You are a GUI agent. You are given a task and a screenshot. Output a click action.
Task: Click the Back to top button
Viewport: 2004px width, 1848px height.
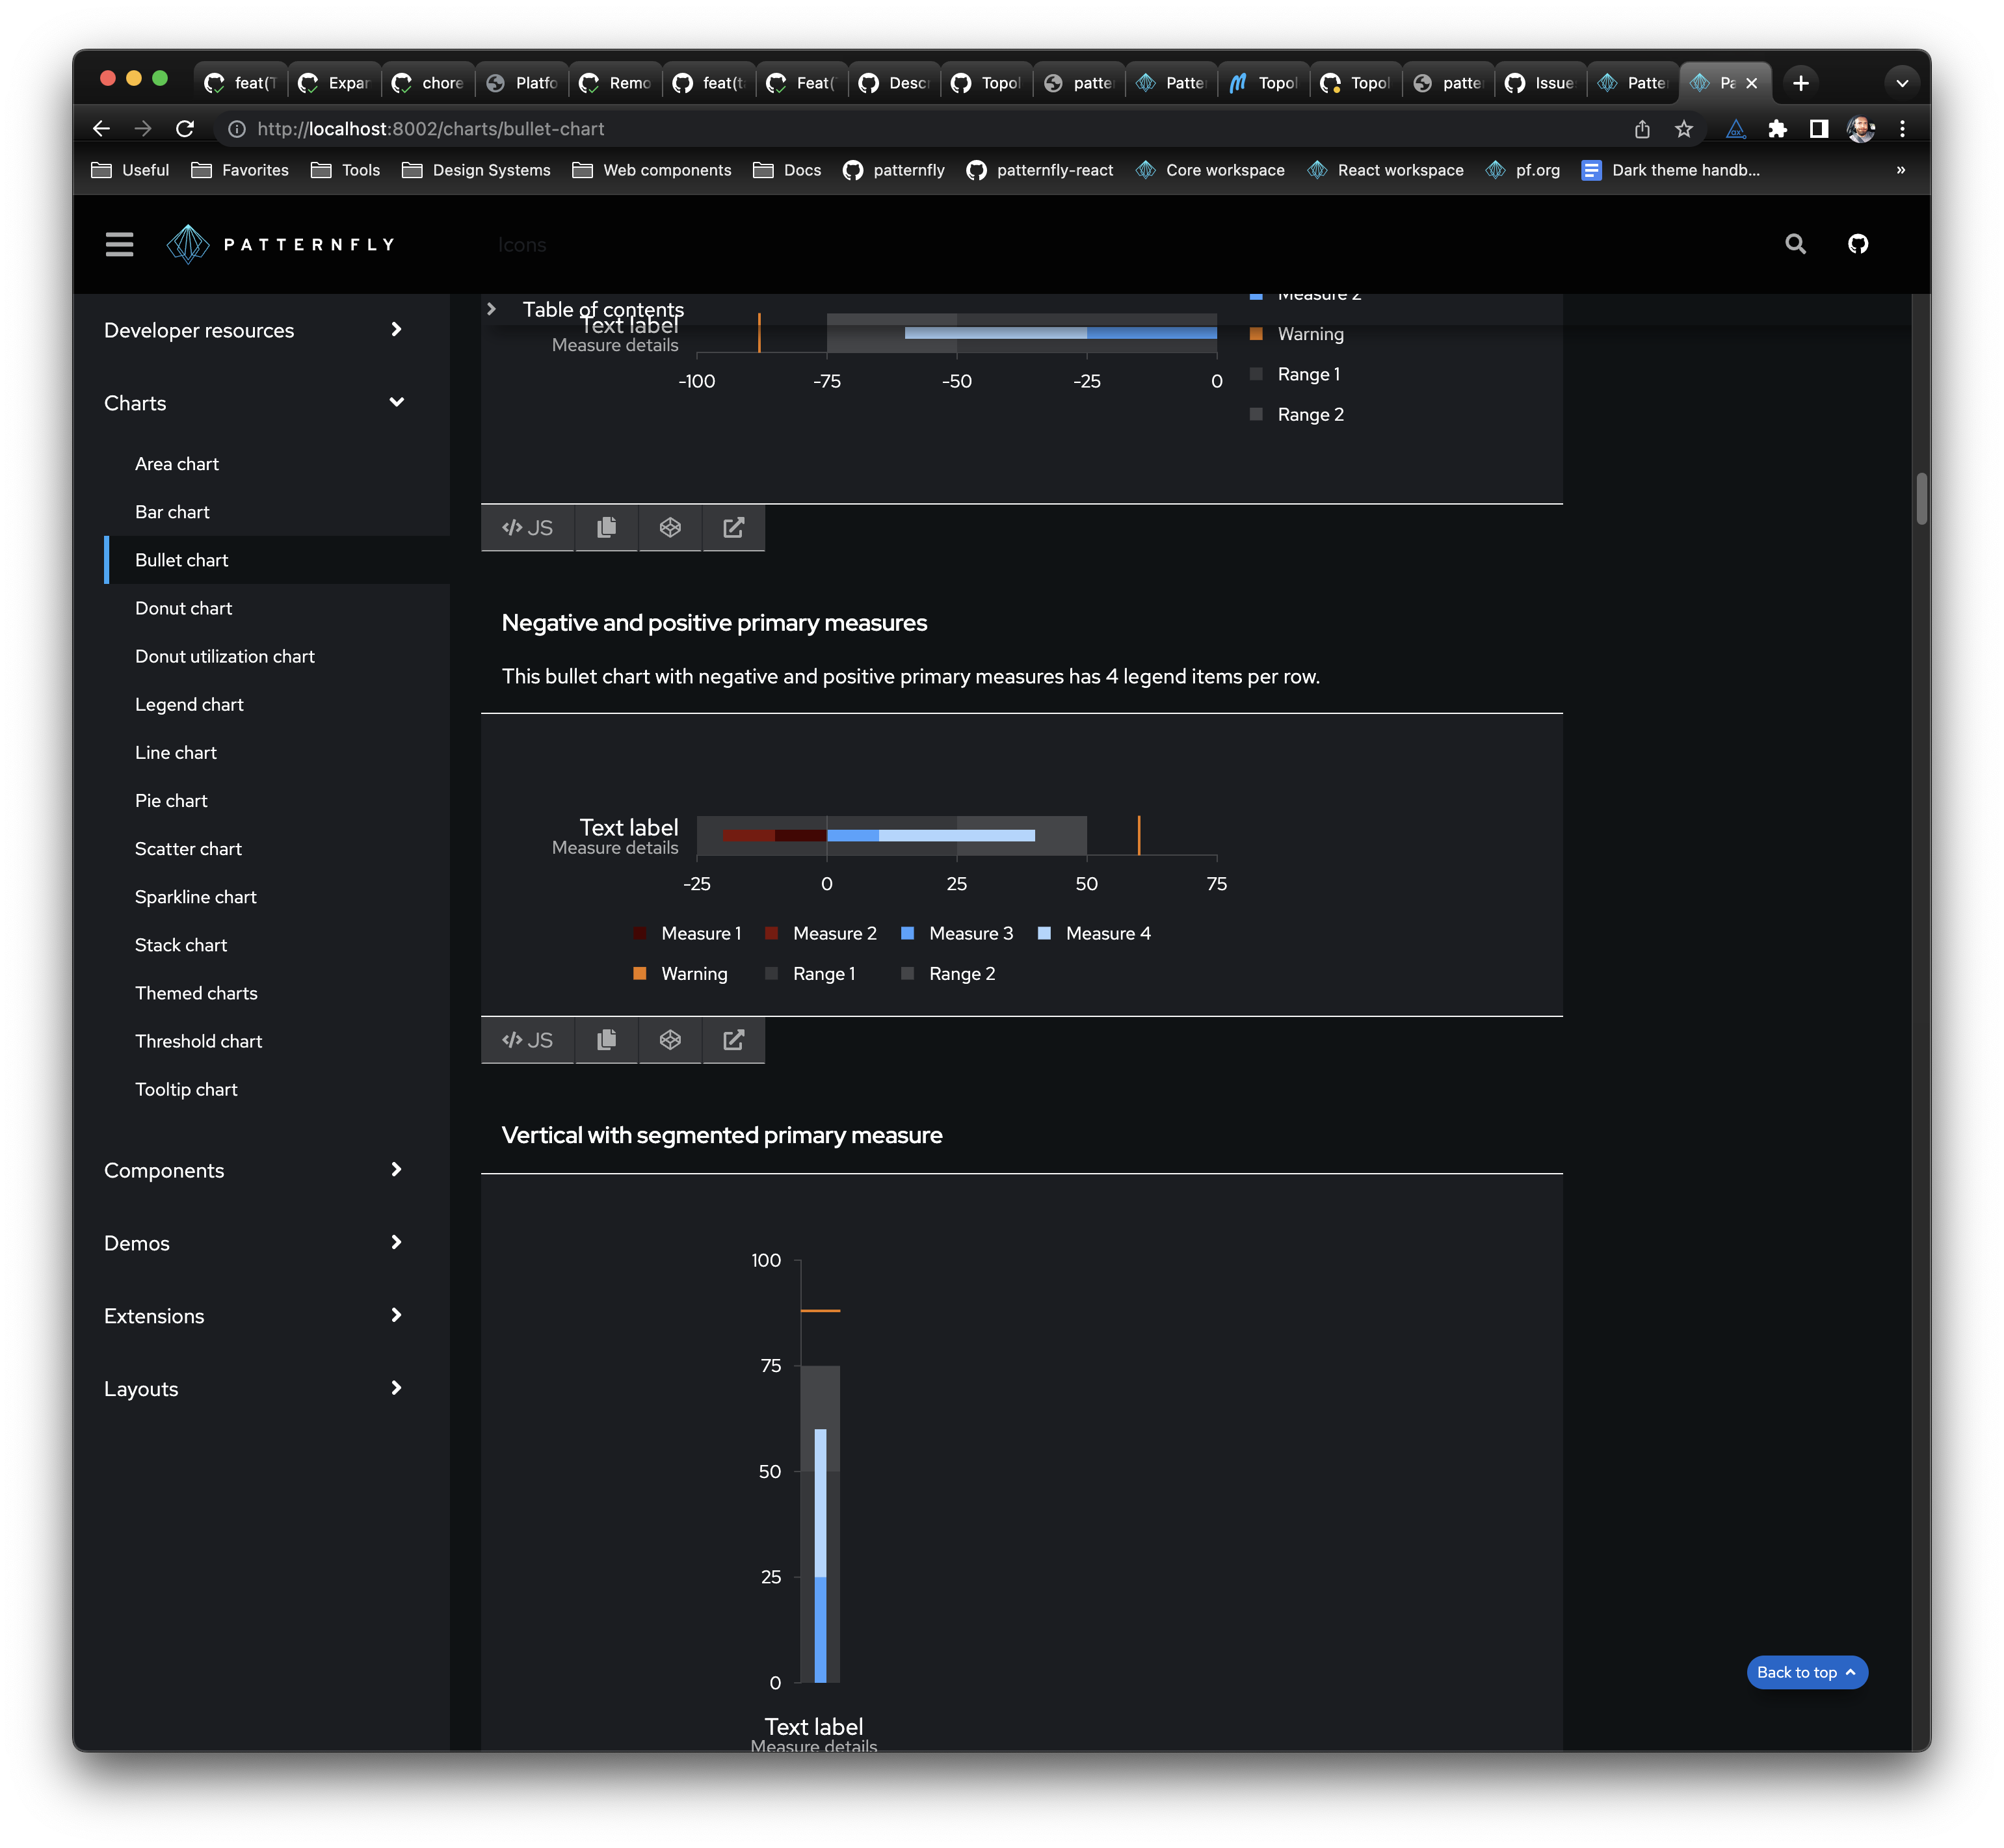coord(1806,1672)
